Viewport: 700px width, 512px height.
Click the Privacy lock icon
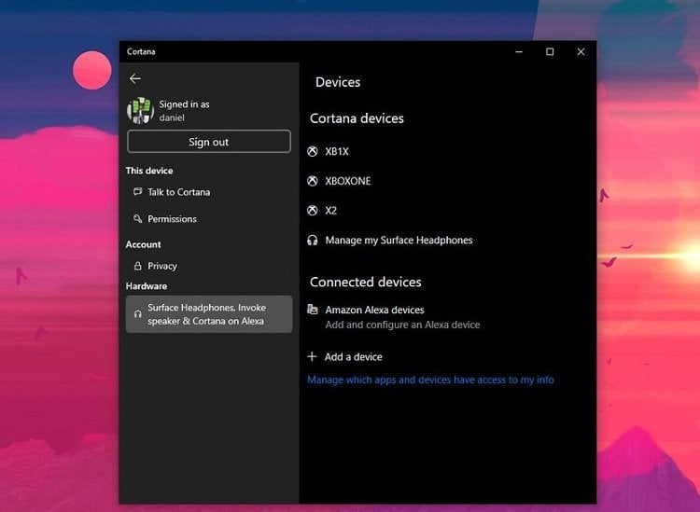[x=137, y=266]
